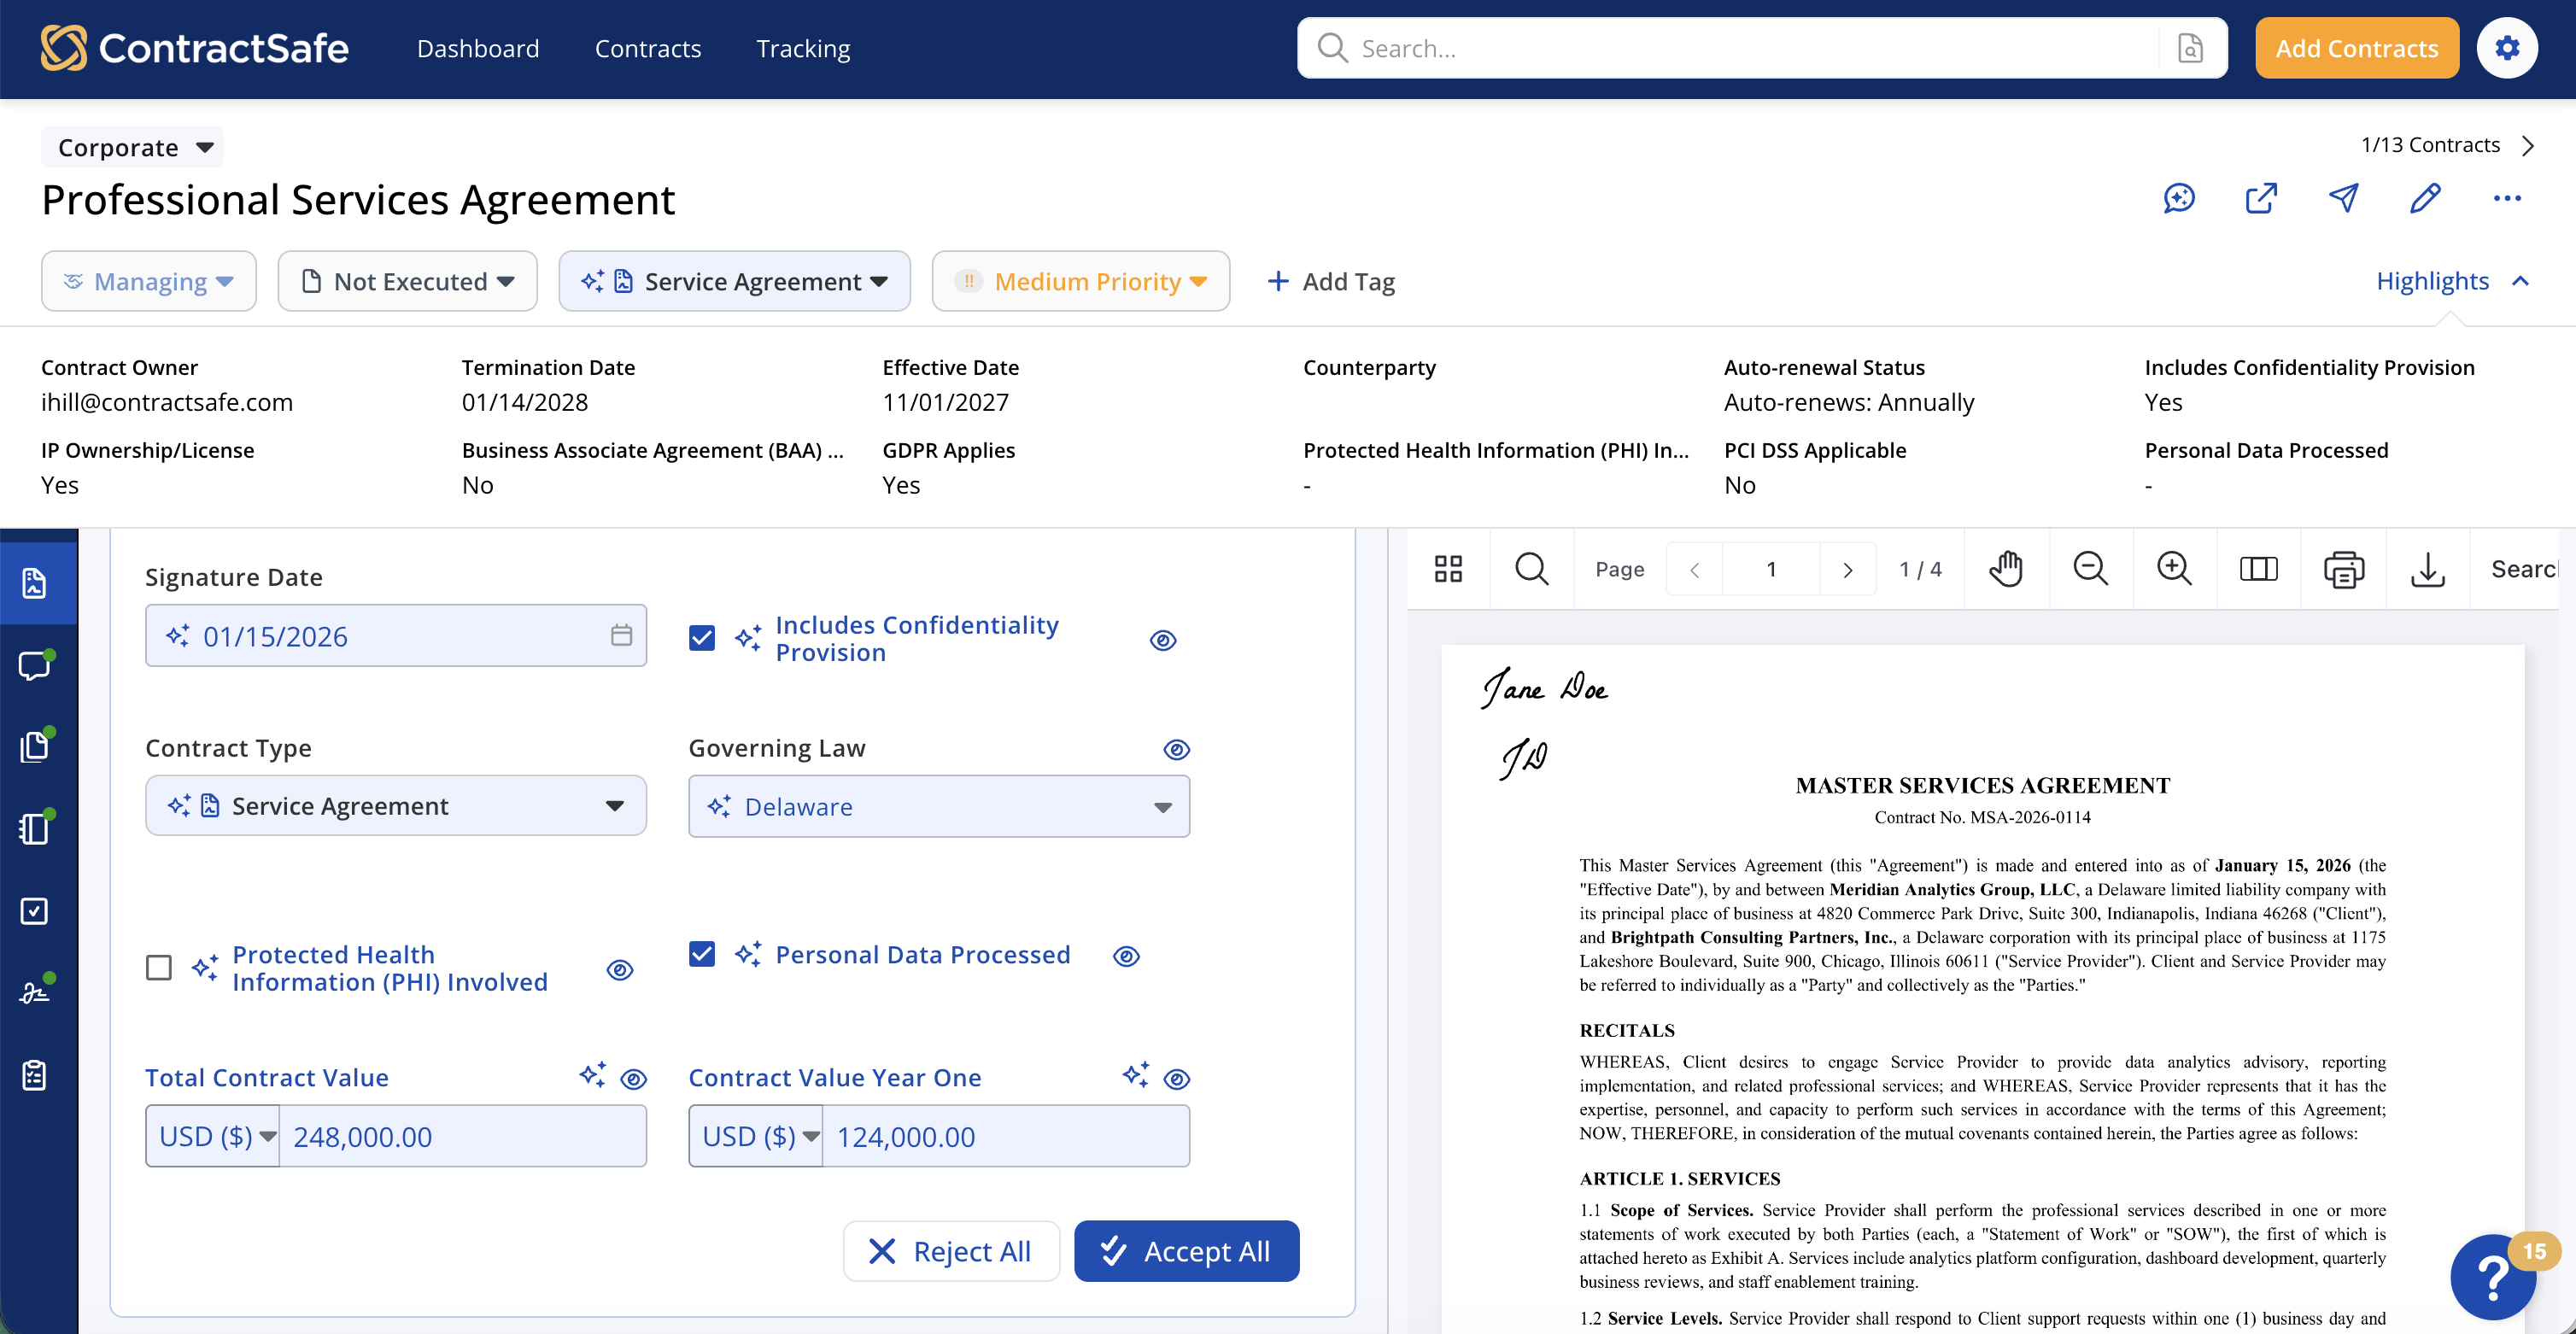Open settings gear icon in header

(x=2507, y=48)
